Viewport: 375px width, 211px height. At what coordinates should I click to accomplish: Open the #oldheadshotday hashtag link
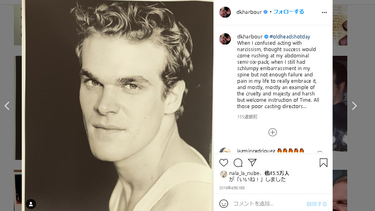(290, 36)
